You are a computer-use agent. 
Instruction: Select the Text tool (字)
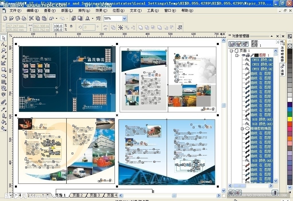point(4,94)
